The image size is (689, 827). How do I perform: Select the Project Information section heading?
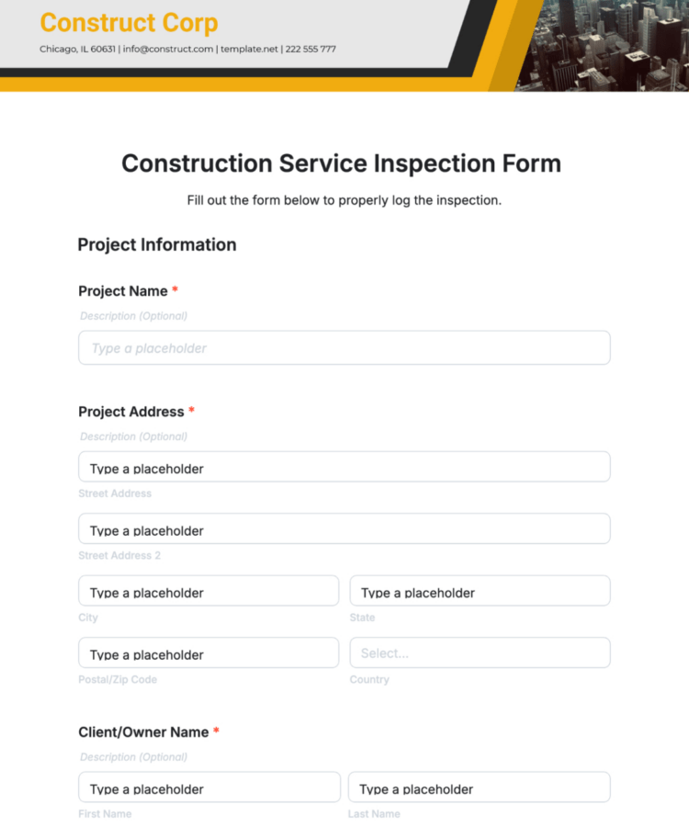coord(157,244)
